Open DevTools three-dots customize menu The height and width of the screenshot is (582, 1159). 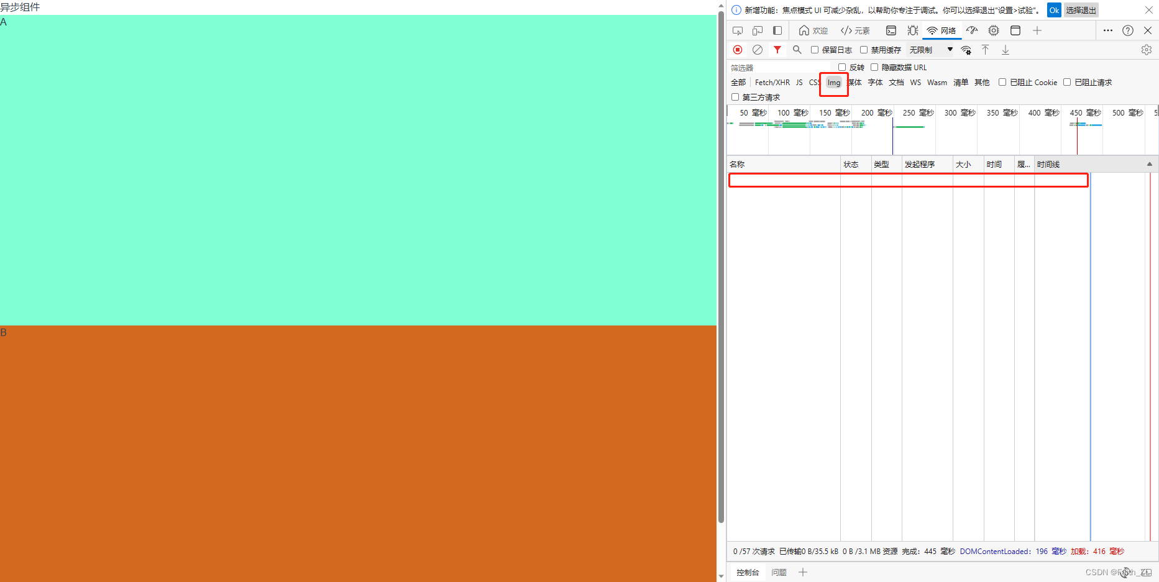pyautogui.click(x=1108, y=30)
